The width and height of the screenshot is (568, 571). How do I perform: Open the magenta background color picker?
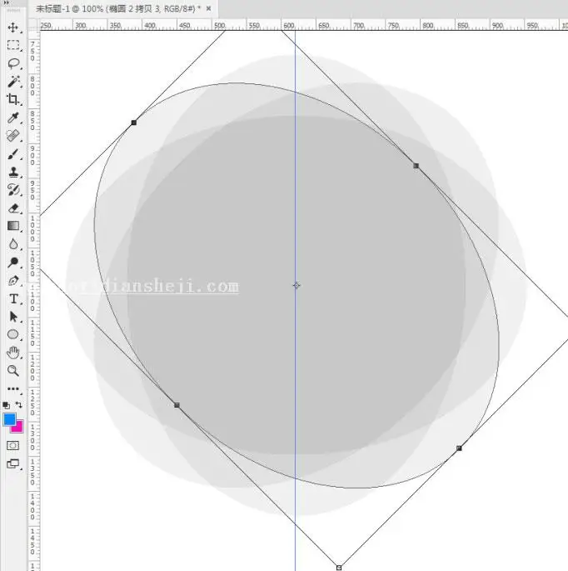click(19, 428)
